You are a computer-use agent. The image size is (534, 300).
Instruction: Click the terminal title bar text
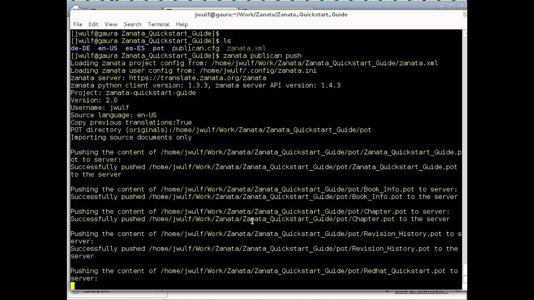(x=271, y=15)
